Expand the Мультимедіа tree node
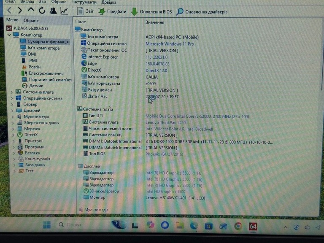 coord(13,117)
